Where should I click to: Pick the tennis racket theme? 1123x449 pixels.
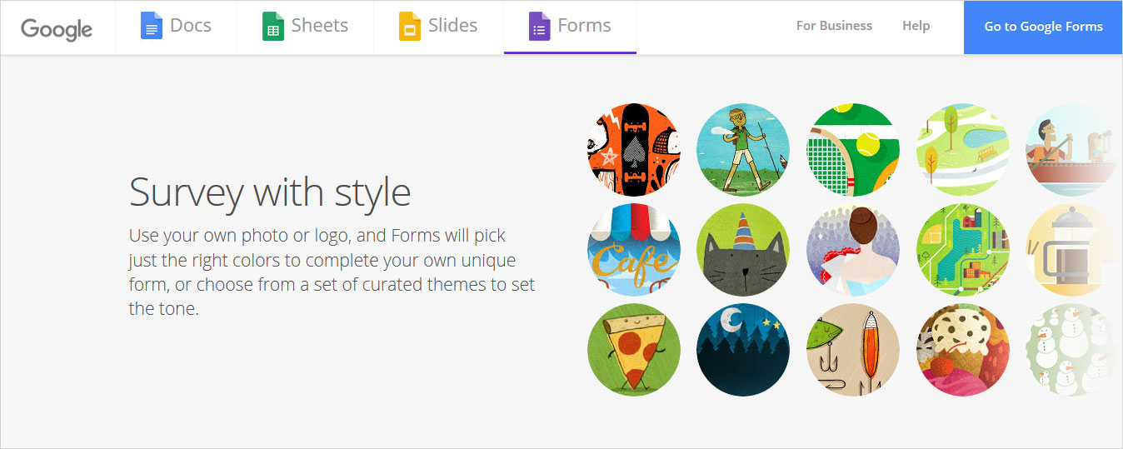(852, 150)
